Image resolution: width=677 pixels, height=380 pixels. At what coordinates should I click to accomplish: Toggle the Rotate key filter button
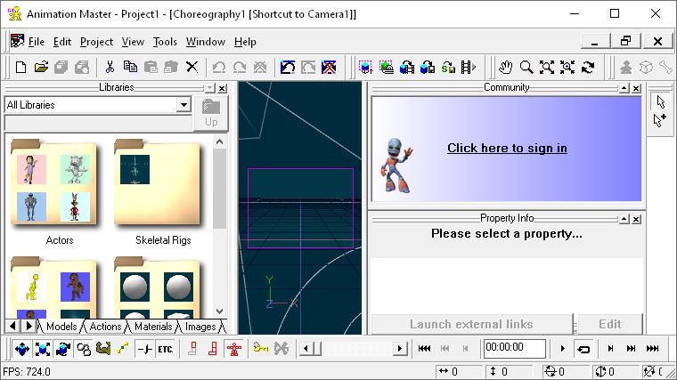click(63, 349)
